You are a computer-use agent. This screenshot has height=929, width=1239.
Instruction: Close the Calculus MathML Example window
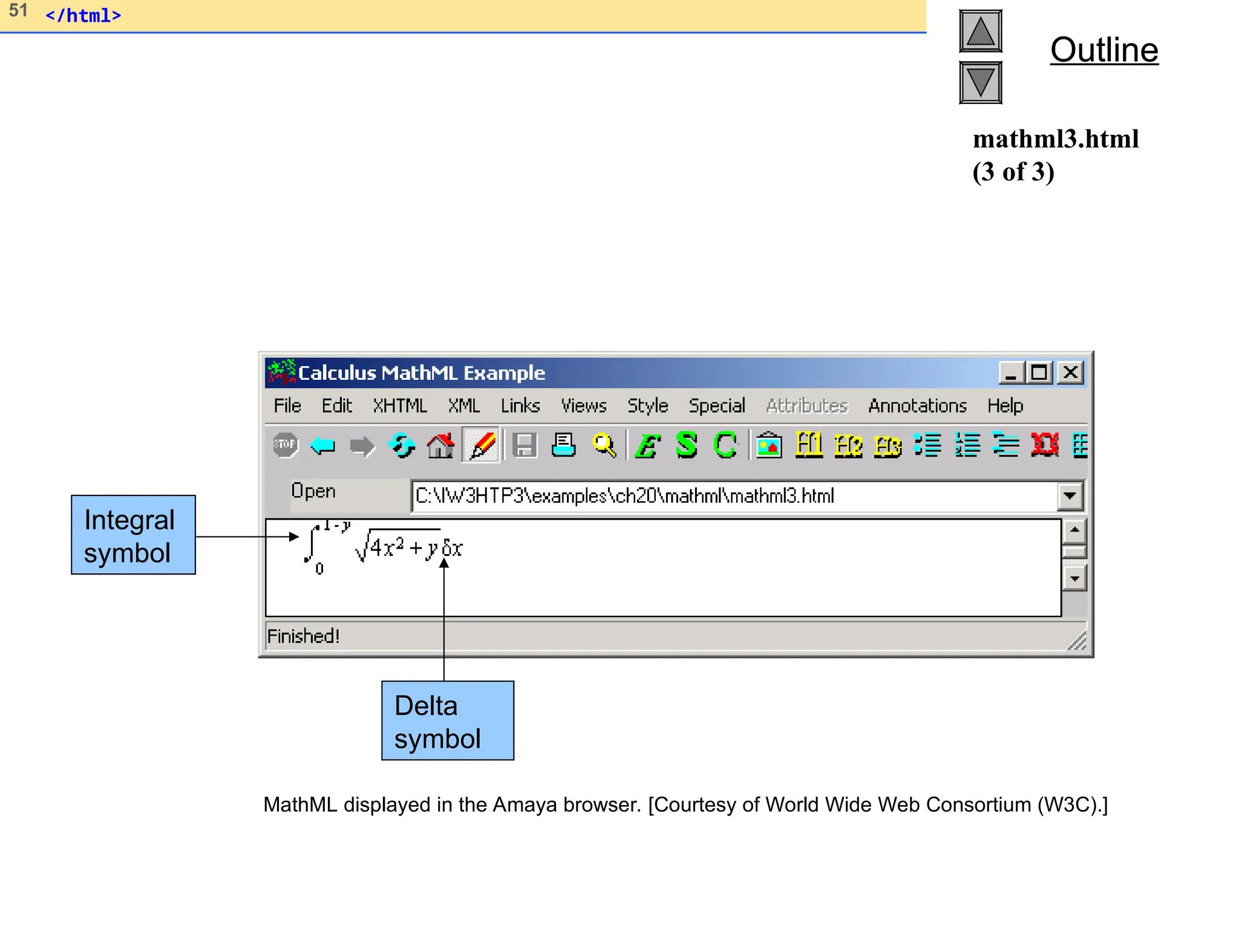pyautogui.click(x=1070, y=373)
